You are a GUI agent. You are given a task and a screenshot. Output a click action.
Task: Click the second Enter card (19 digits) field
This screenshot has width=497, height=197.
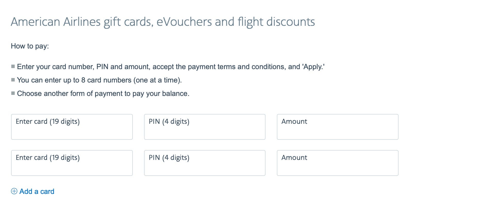(72, 163)
